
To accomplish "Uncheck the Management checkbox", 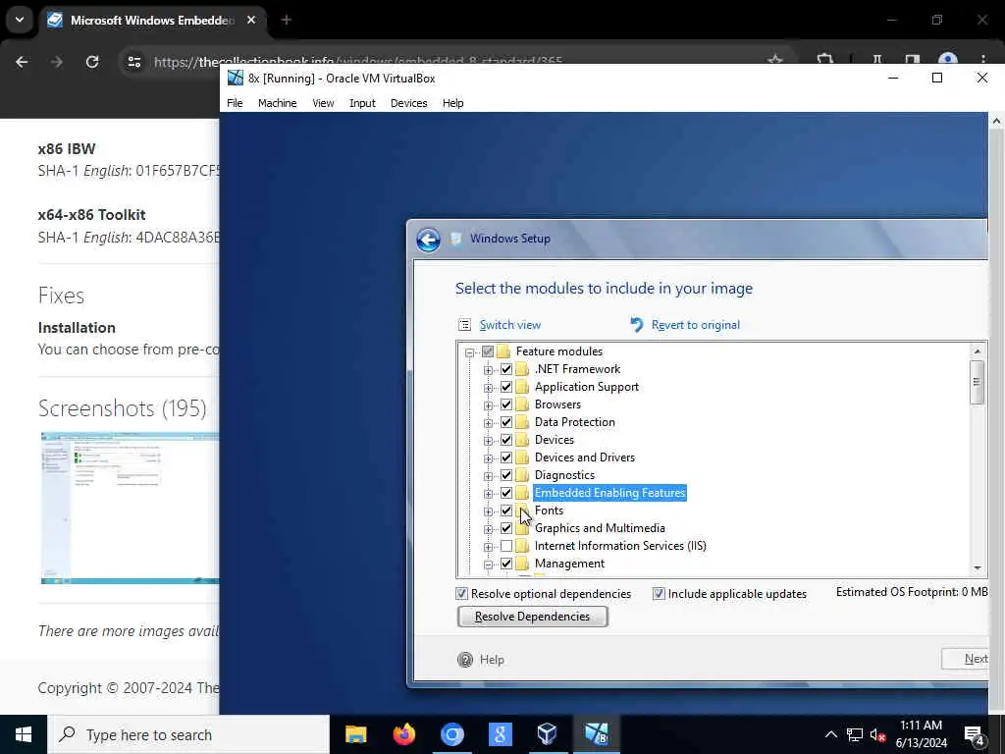I will pyautogui.click(x=506, y=564).
